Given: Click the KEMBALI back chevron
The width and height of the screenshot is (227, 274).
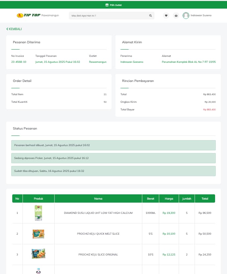Looking at the screenshot, I should point(7,29).
